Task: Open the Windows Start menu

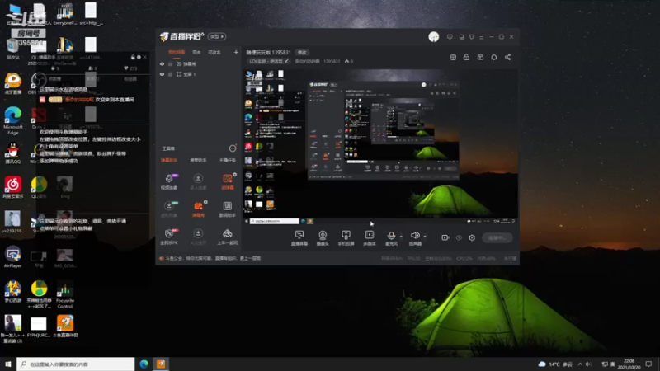Action: [8, 364]
